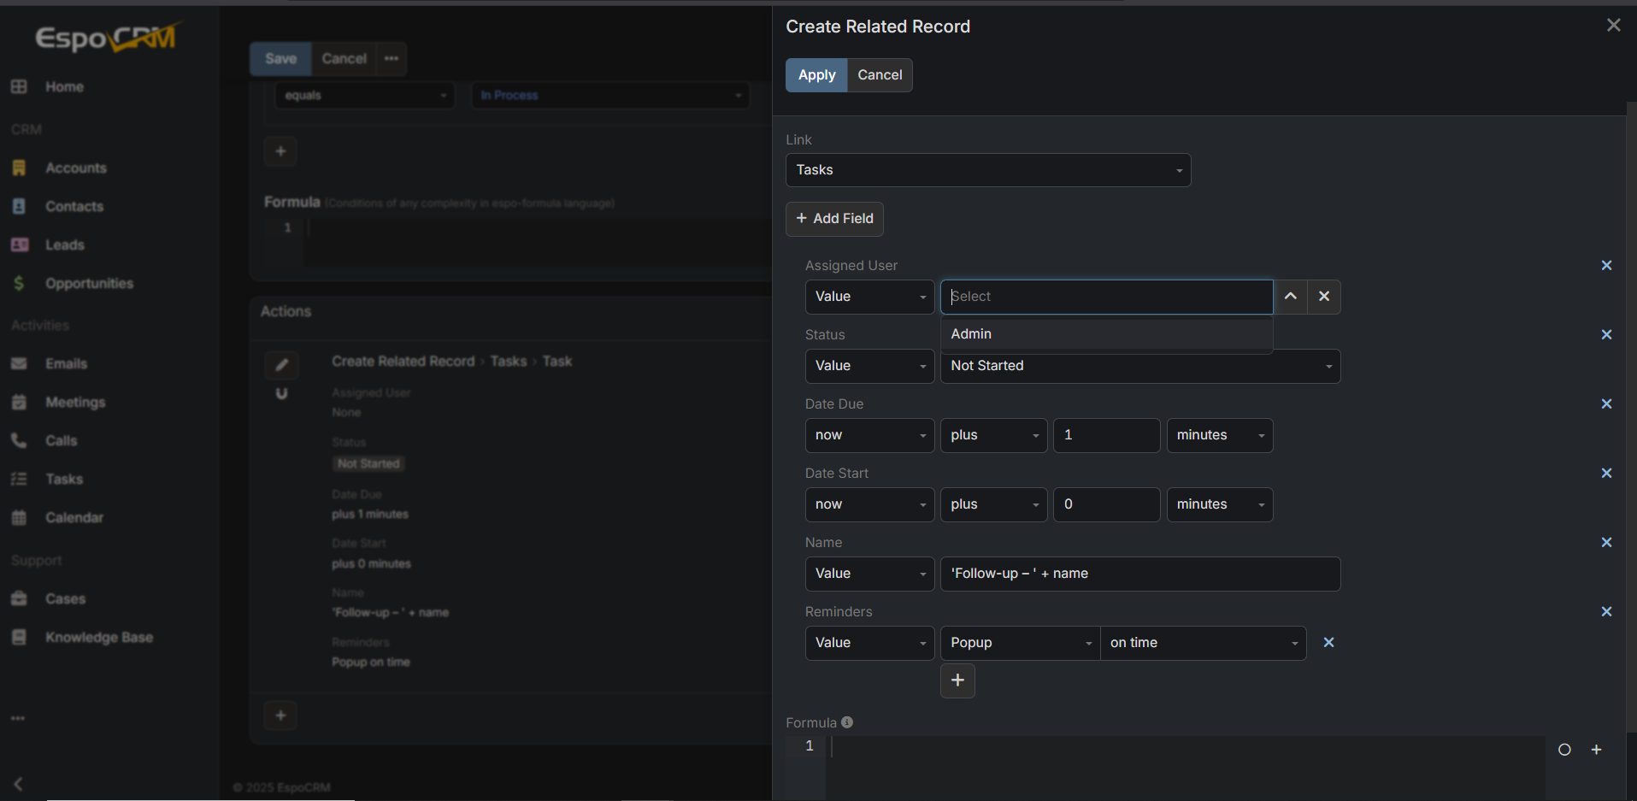Viewport: 1637px width, 801px height.
Task: Focus the Assigned User Select input
Action: coord(1107,297)
